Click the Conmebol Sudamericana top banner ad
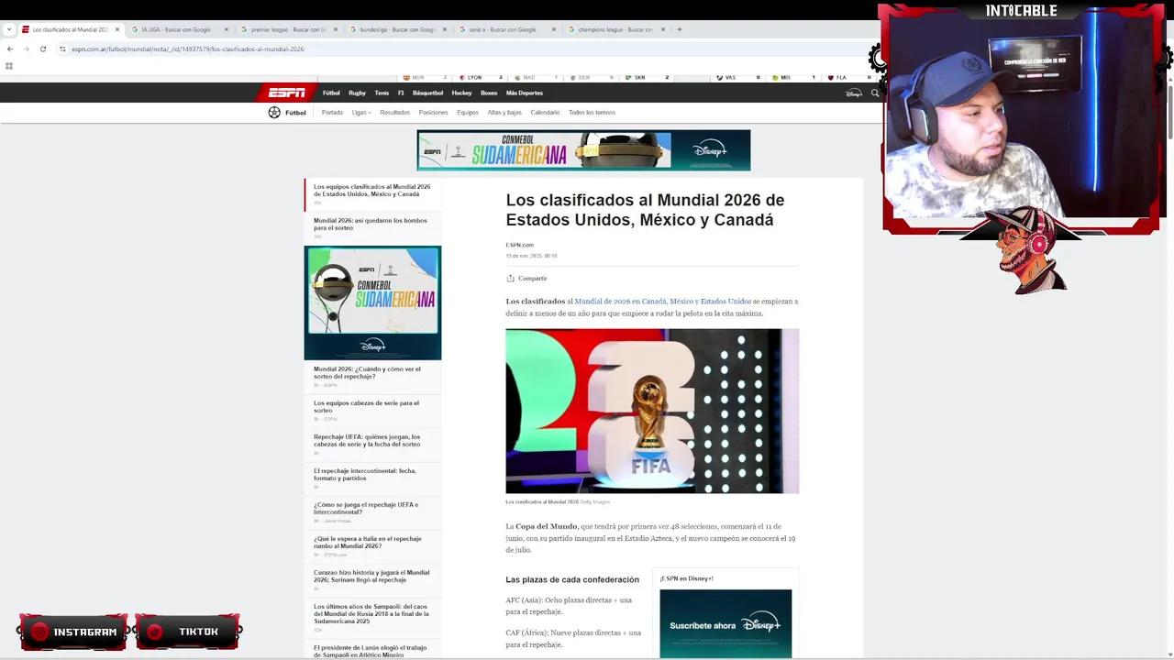This screenshot has height=660, width=1174. [x=583, y=150]
